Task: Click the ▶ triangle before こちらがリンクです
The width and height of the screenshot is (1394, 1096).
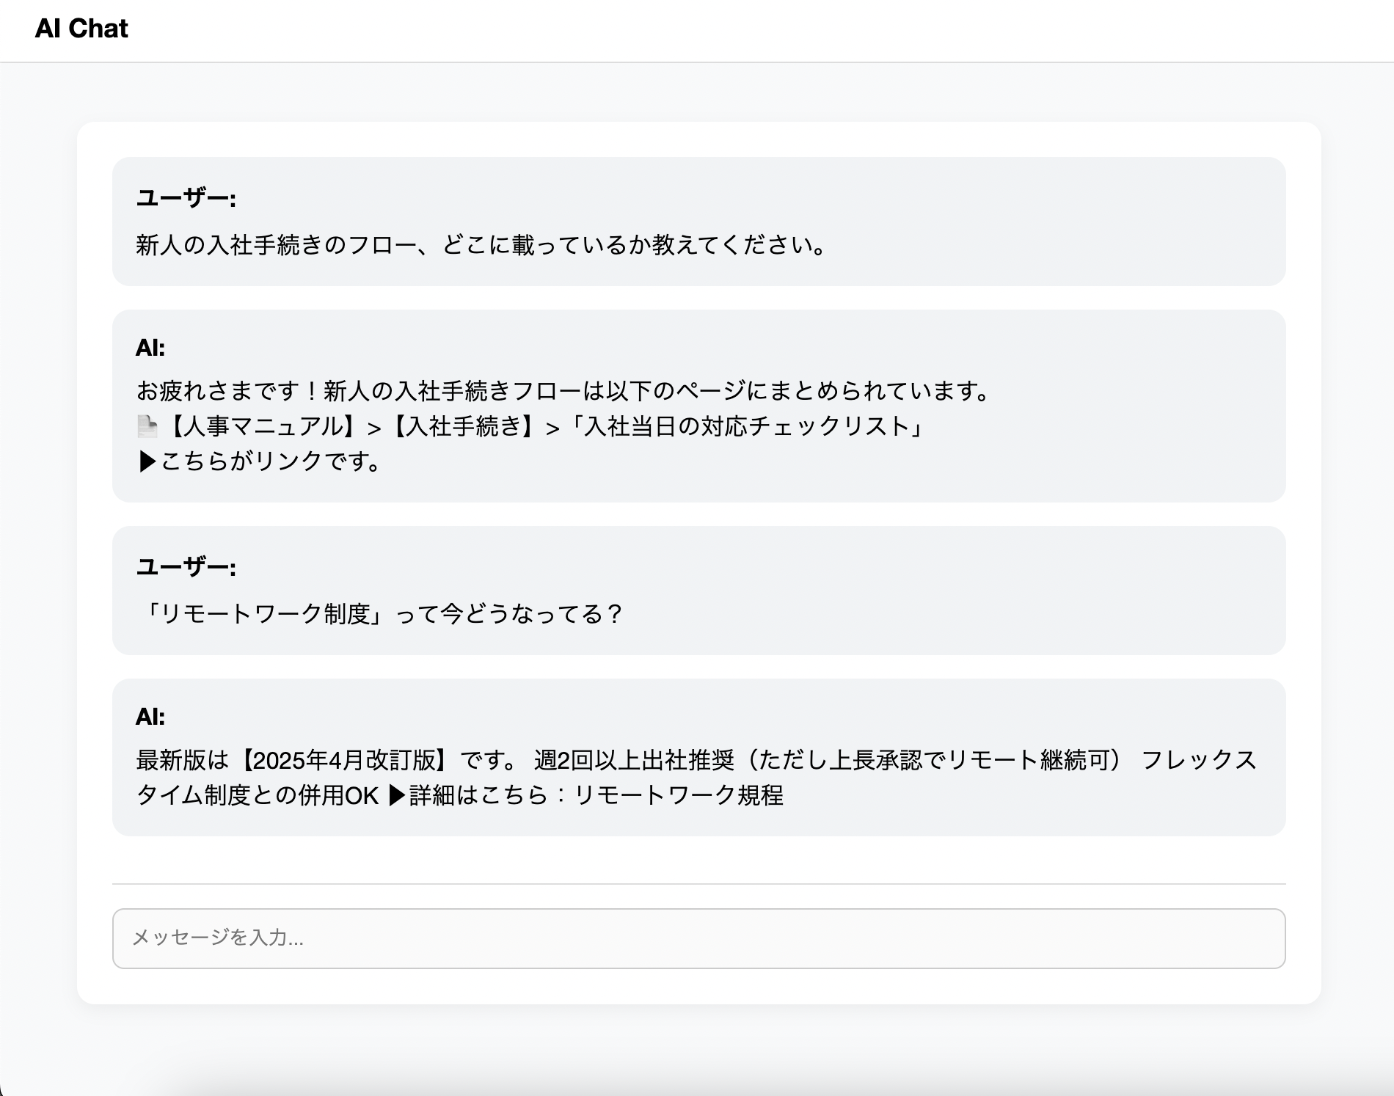Action: coord(147,461)
